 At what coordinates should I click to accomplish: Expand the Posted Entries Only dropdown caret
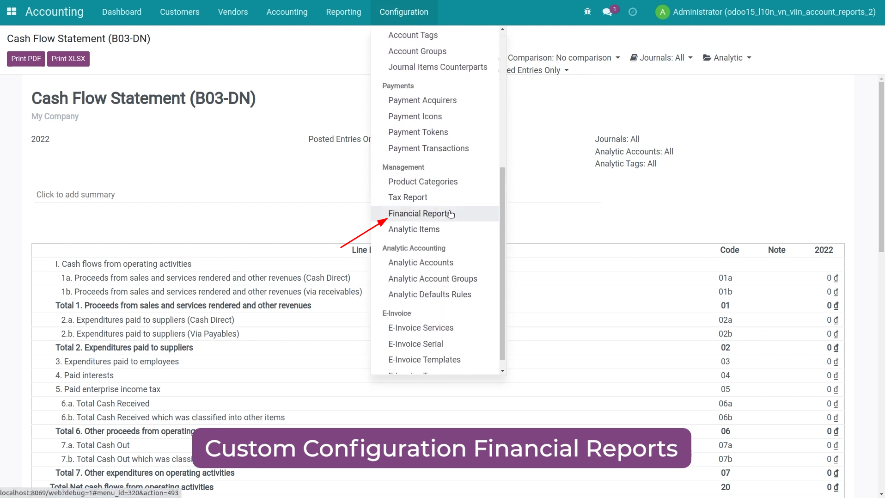pyautogui.click(x=567, y=70)
